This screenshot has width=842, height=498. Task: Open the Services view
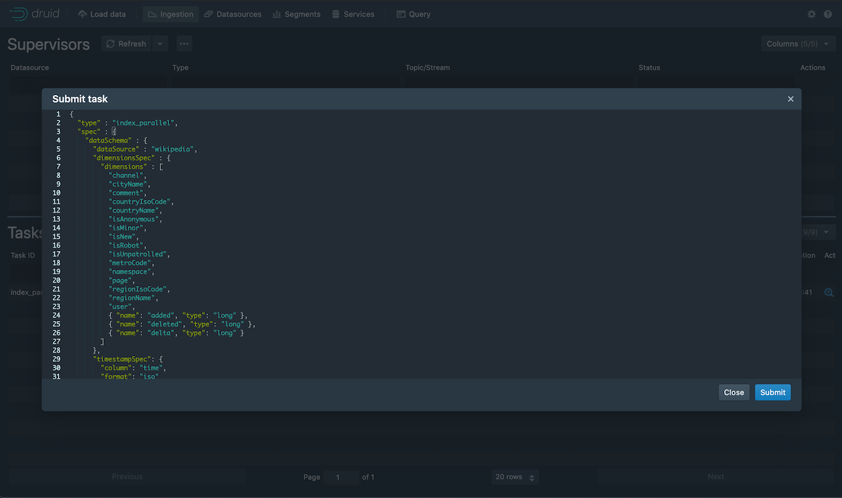pyautogui.click(x=353, y=13)
